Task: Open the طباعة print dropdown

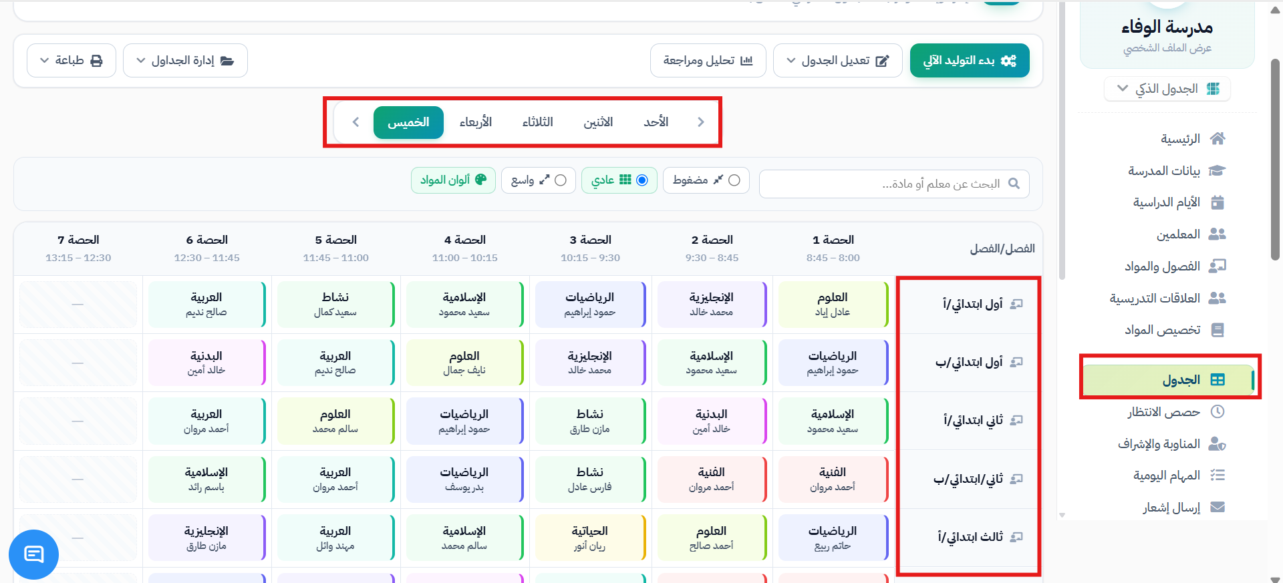Action: pyautogui.click(x=72, y=61)
